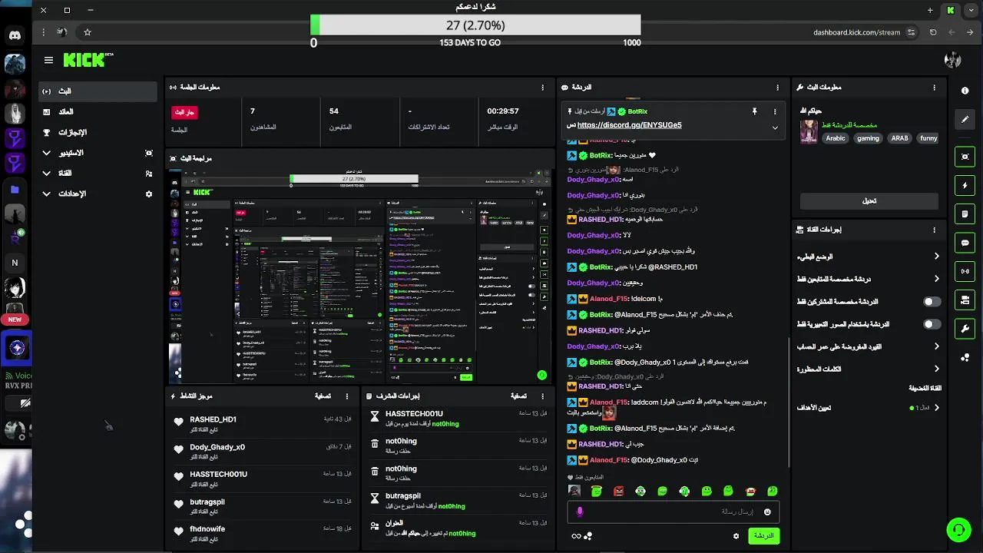Viewport: 983px width, 553px height.
Task: Click the ARAB tag chip
Action: click(899, 138)
